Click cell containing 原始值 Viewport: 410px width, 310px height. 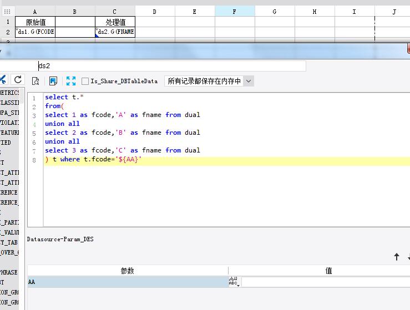point(36,22)
